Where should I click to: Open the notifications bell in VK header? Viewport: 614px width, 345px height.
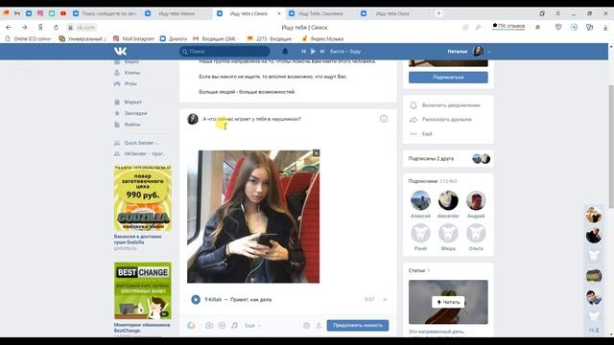pos(285,51)
